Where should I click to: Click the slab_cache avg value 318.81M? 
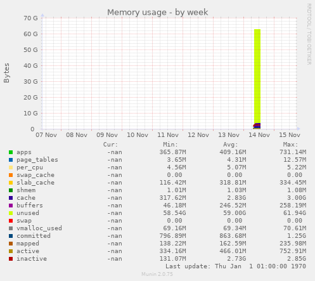[233, 183]
